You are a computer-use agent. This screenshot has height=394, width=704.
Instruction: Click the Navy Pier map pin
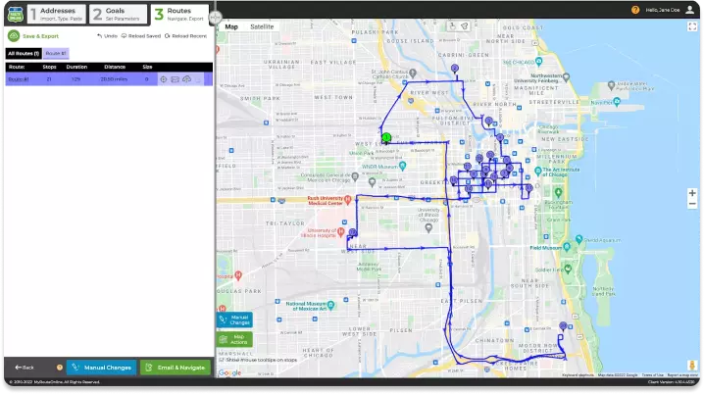point(617,102)
